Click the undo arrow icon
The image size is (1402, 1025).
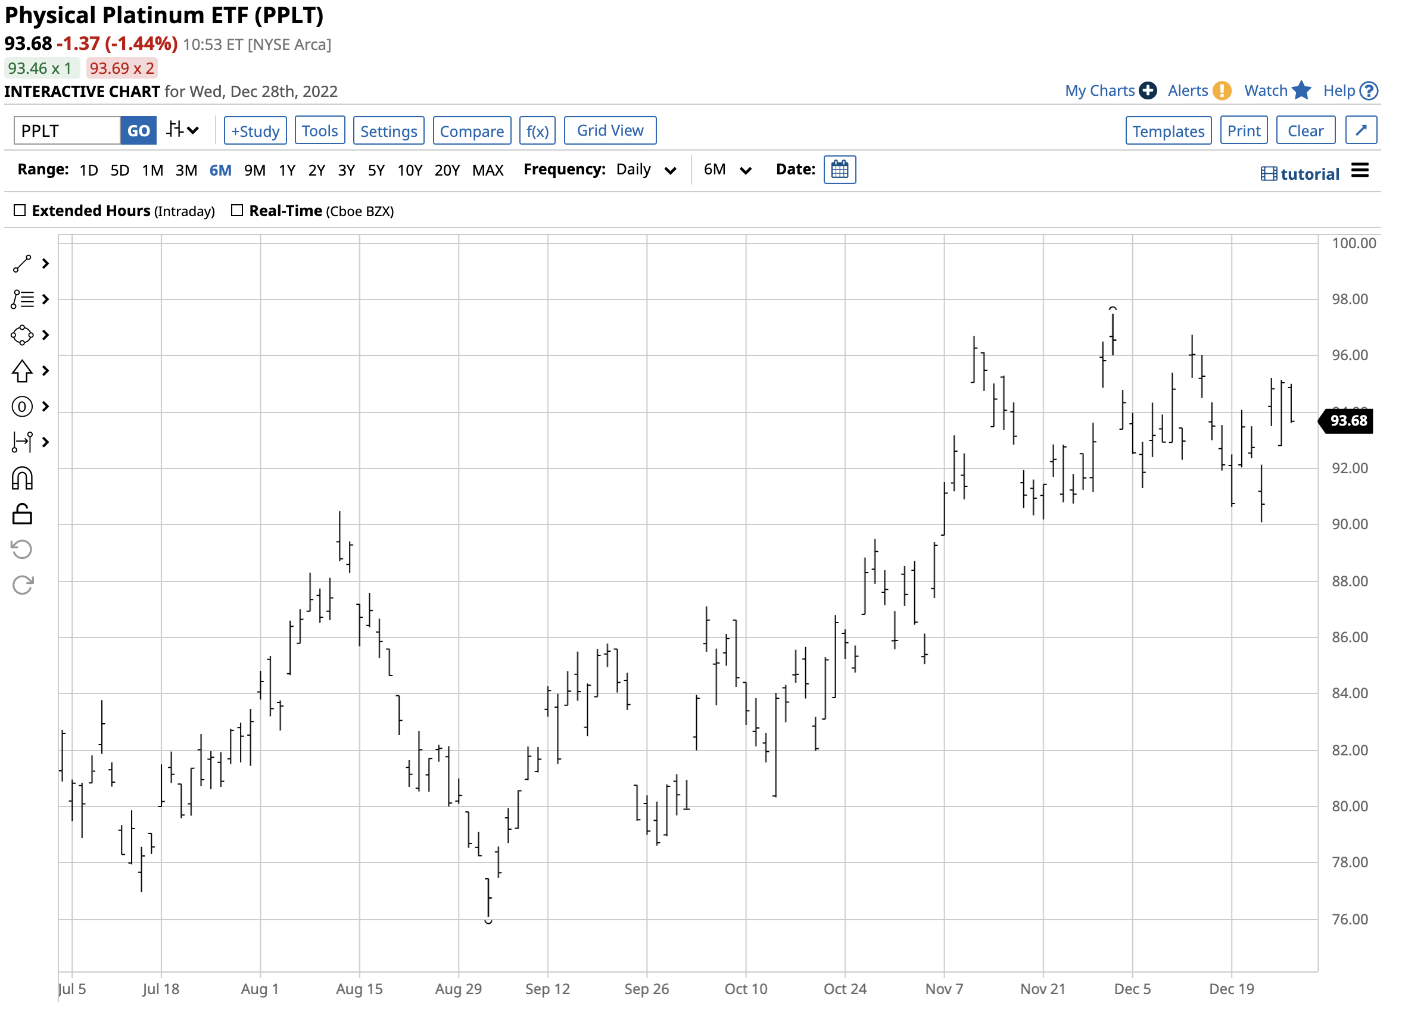tap(23, 549)
